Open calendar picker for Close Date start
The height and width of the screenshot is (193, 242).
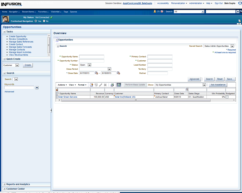[96, 73]
